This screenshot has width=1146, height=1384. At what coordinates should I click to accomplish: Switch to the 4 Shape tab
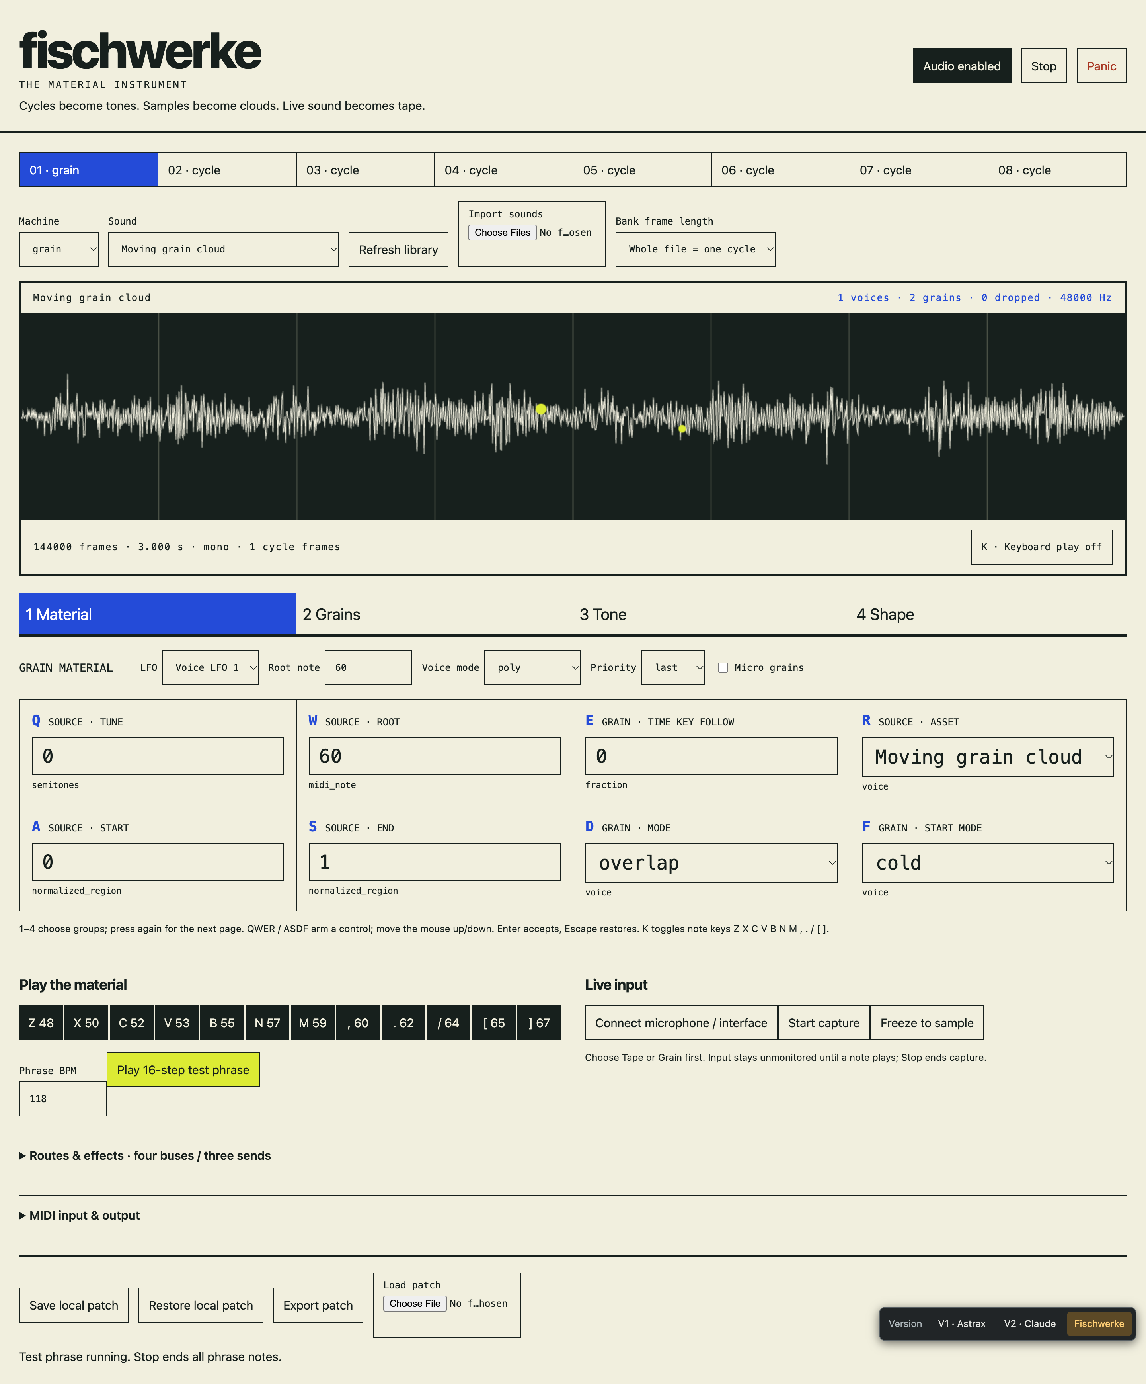tap(988, 614)
